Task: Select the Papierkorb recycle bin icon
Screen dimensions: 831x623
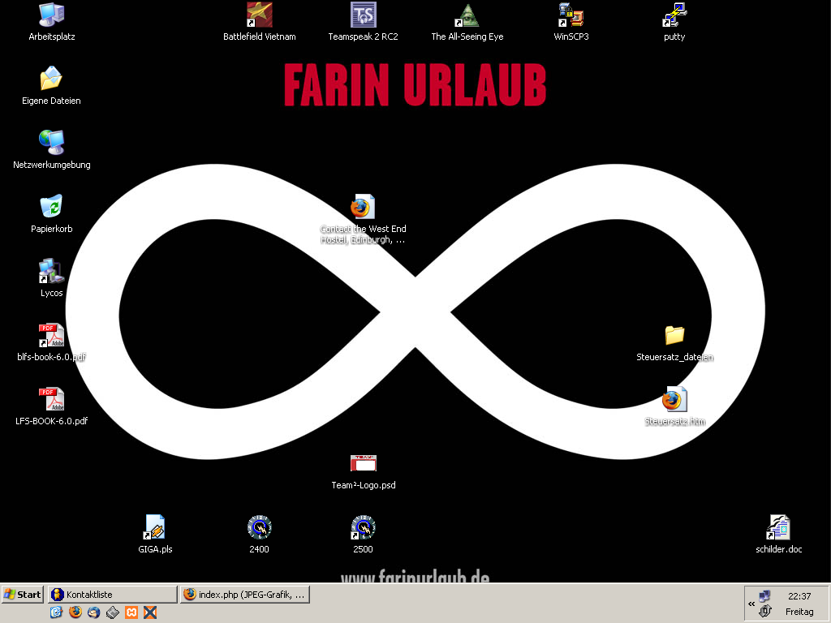Action: click(51, 208)
